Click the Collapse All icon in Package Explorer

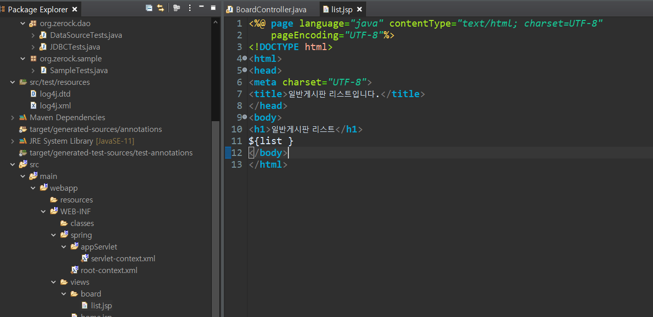pos(149,8)
